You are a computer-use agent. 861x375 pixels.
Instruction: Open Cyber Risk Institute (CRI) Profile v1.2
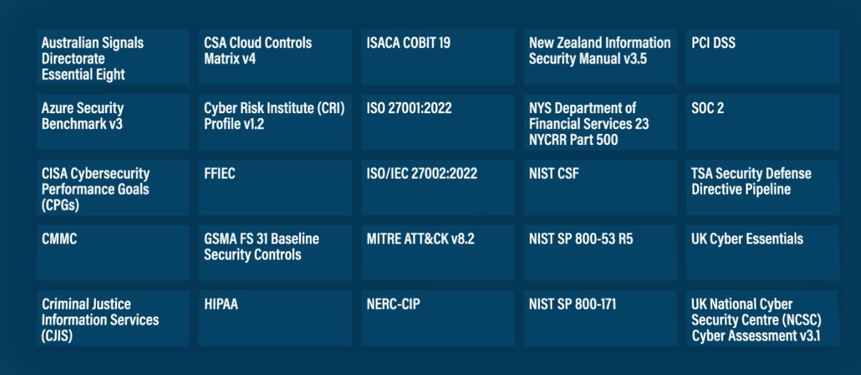(275, 122)
